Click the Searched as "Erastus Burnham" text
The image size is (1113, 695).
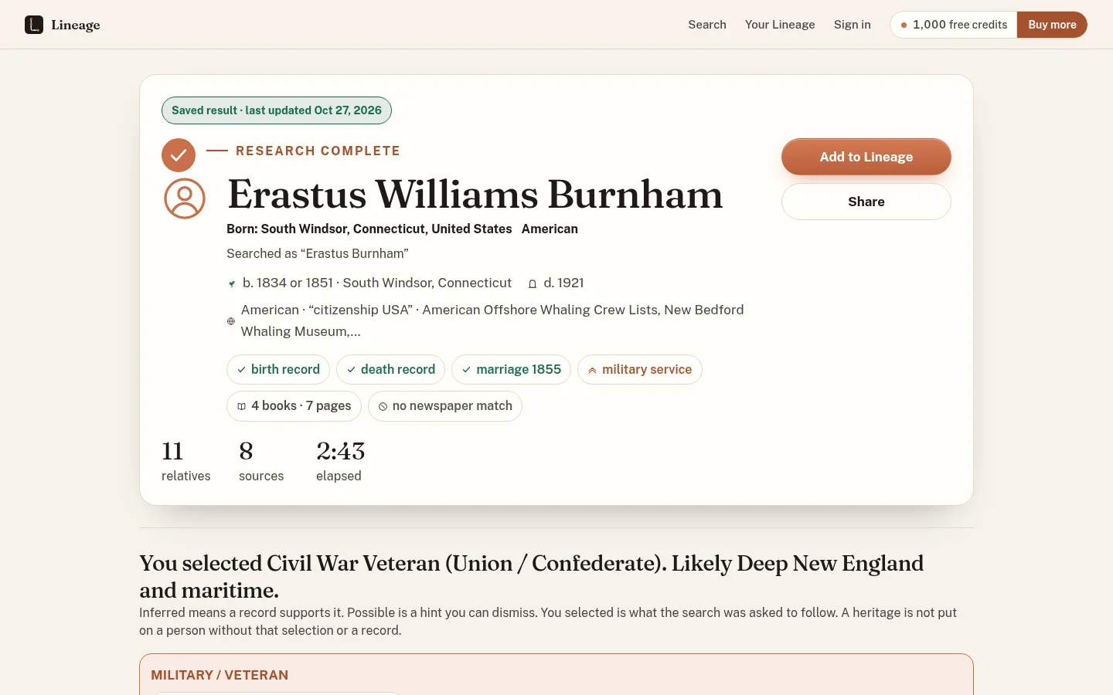click(x=318, y=253)
